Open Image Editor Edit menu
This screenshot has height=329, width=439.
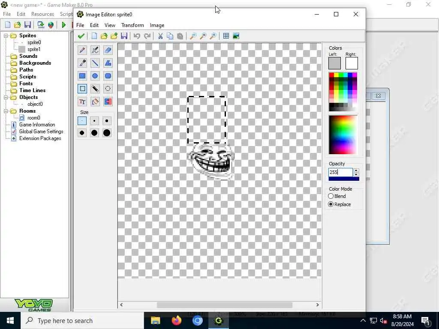[94, 25]
